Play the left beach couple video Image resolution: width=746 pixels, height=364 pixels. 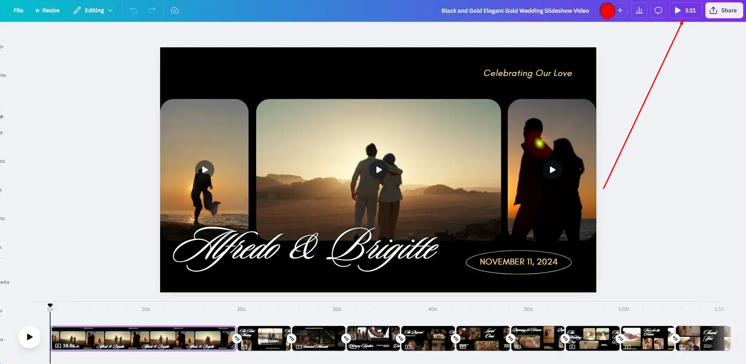coord(205,170)
